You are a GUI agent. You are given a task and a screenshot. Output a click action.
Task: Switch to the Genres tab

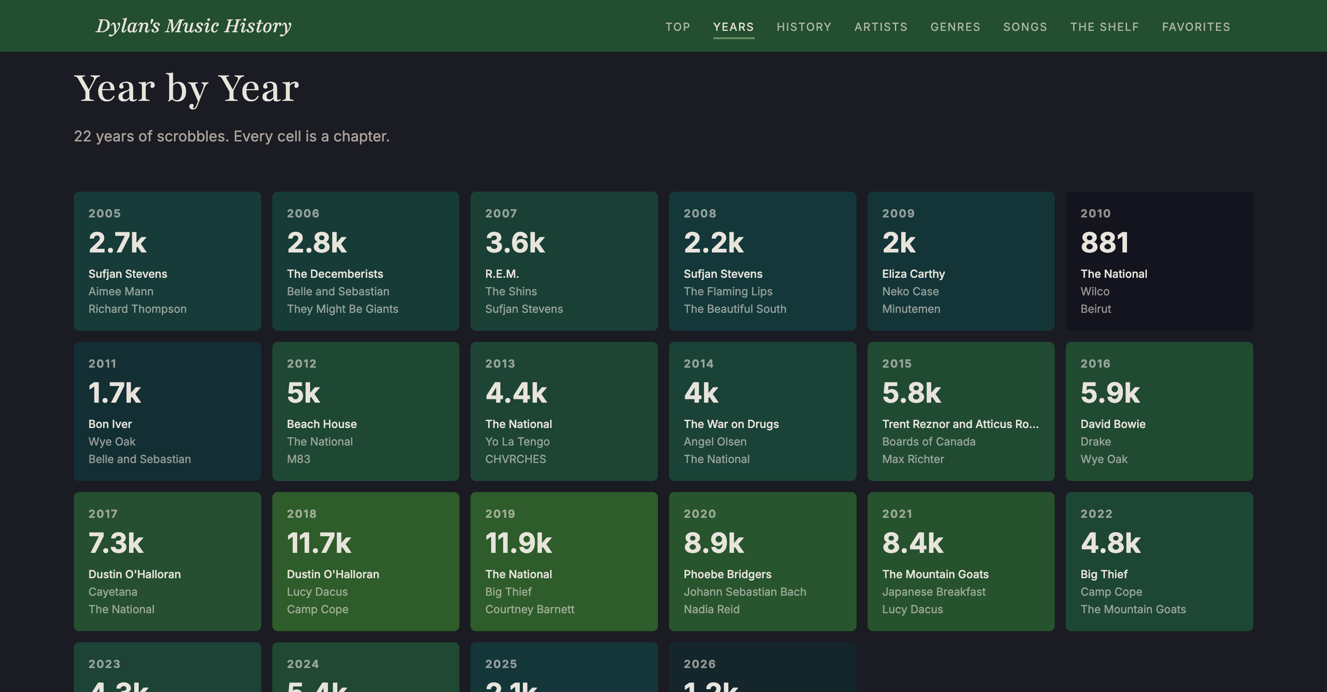955,27
